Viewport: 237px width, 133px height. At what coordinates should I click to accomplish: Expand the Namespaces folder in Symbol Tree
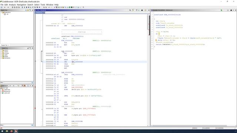1,58
